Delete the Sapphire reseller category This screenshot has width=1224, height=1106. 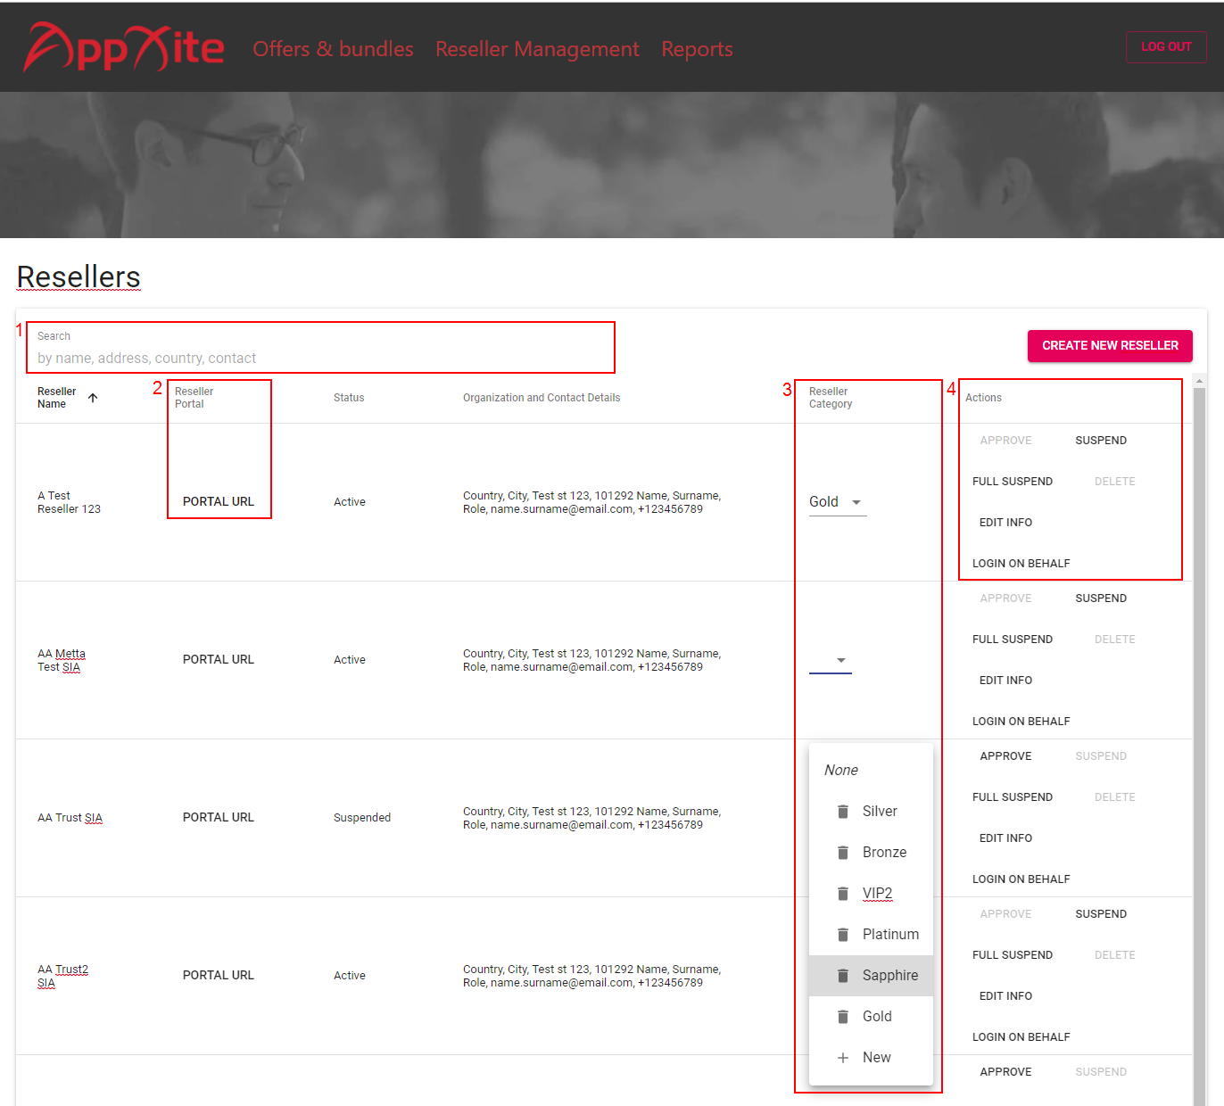tap(843, 975)
